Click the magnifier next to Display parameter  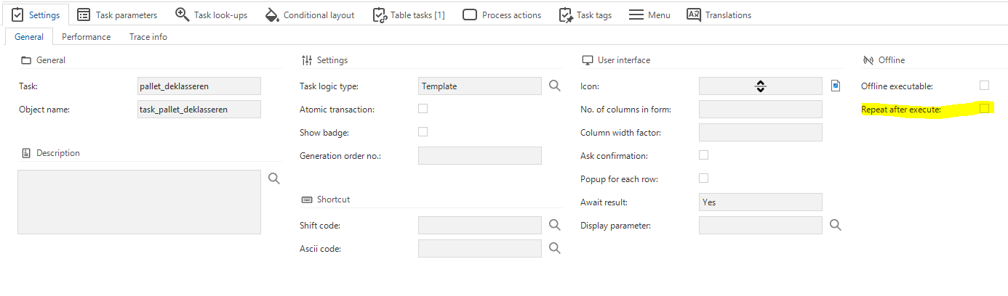click(836, 225)
